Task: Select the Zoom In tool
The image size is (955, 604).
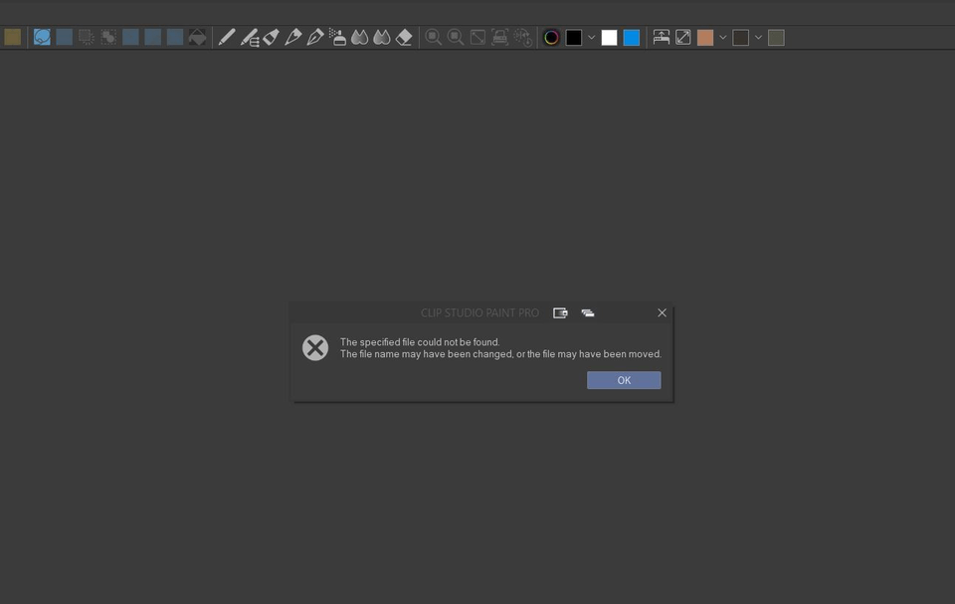Action: point(433,37)
